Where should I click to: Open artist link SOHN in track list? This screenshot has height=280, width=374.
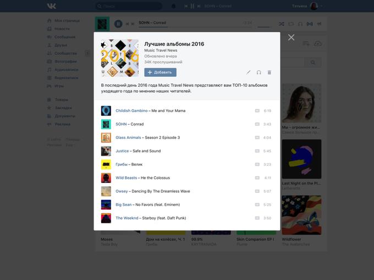click(x=121, y=124)
